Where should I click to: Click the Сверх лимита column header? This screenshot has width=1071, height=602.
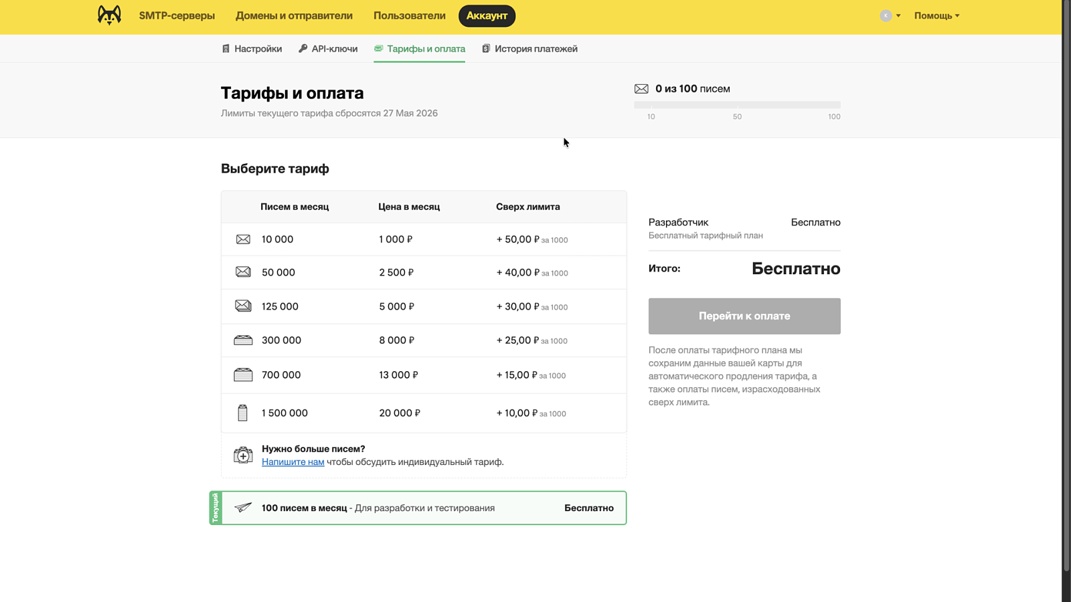[528, 207]
